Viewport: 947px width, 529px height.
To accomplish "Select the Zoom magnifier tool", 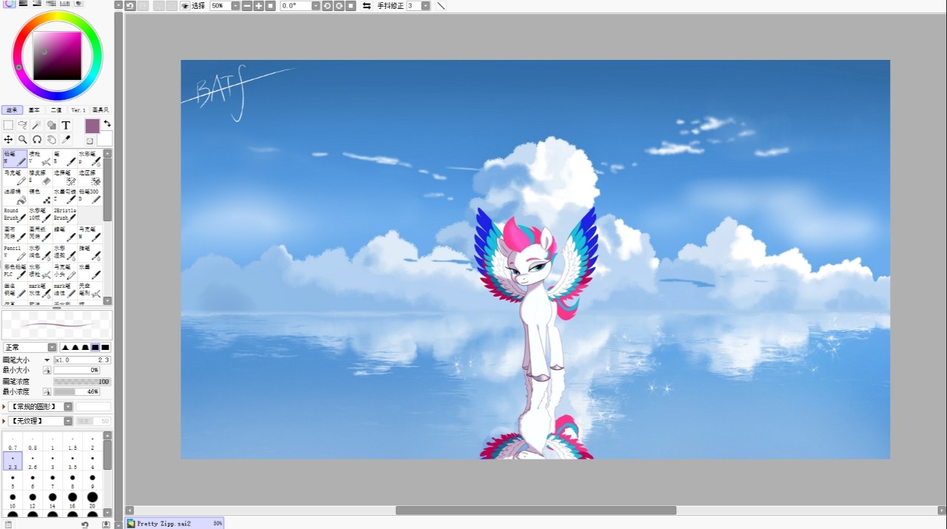I will [x=22, y=139].
